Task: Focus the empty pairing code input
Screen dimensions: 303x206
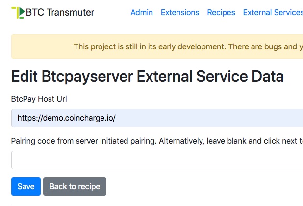Action: coord(157,160)
